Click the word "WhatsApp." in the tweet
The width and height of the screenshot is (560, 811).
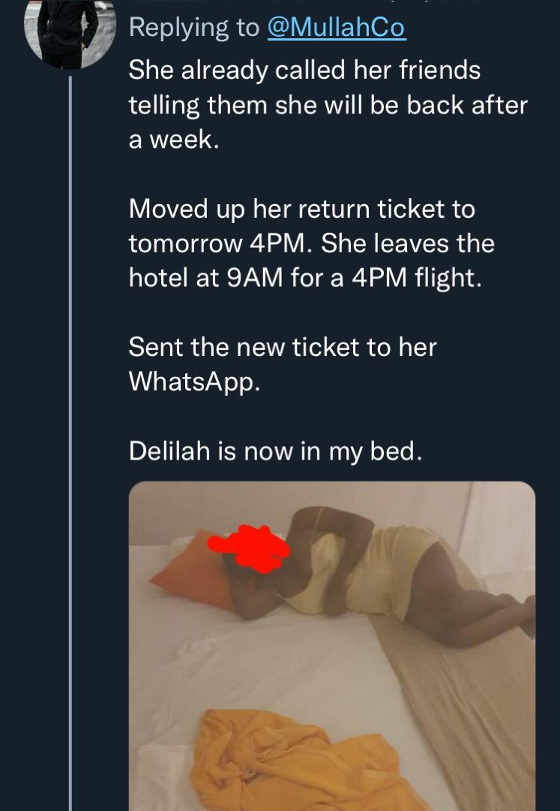tap(195, 381)
